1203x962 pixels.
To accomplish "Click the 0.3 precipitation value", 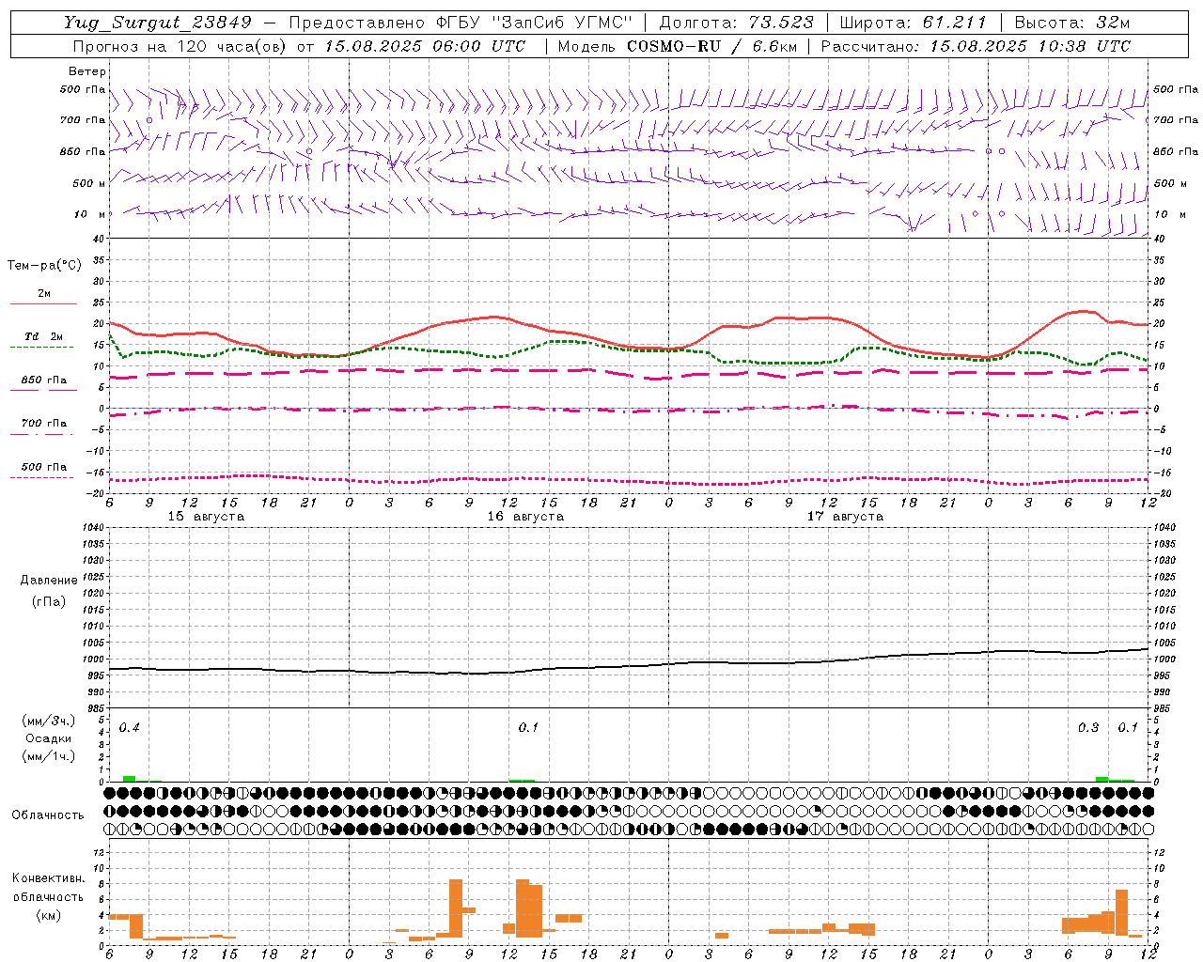I will tap(1088, 728).
